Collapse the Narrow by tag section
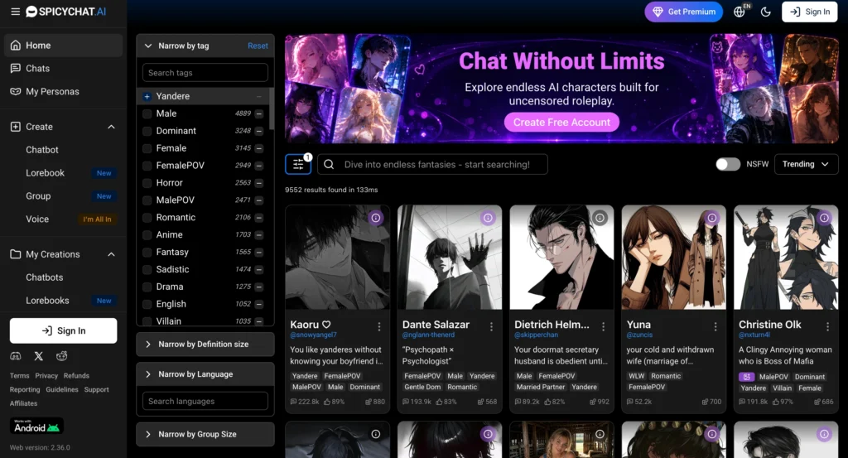Viewport: 848px width, 458px height. 147,46
